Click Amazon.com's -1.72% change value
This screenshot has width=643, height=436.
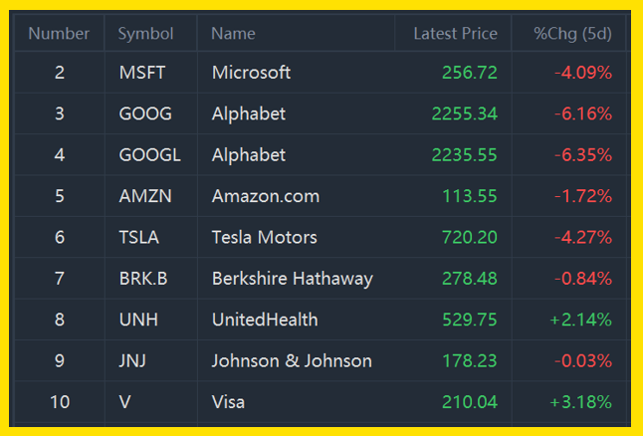[x=583, y=196]
